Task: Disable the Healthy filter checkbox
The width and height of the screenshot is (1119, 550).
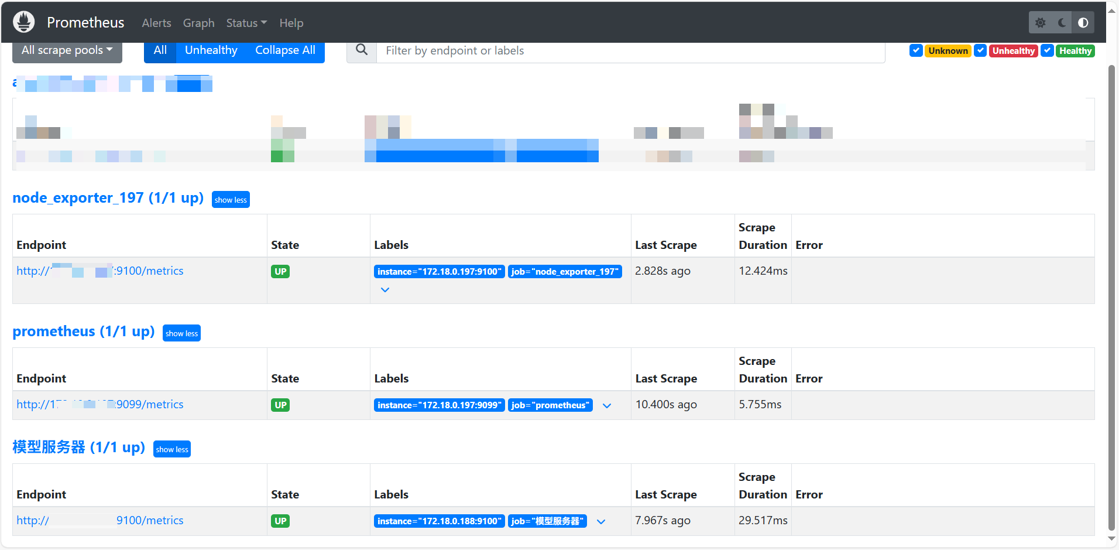Action: (1048, 50)
